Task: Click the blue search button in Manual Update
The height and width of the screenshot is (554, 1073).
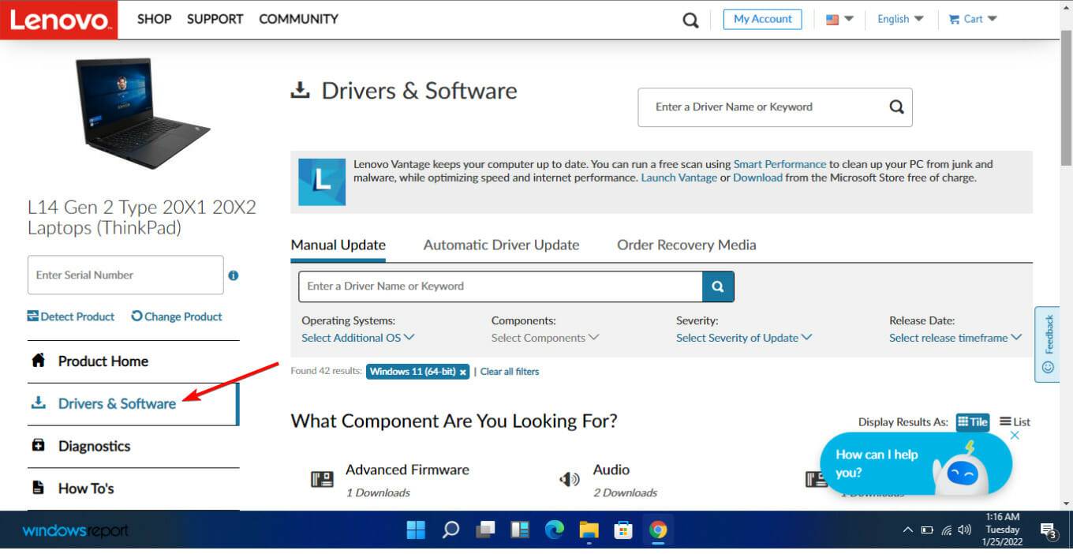Action: click(x=718, y=286)
